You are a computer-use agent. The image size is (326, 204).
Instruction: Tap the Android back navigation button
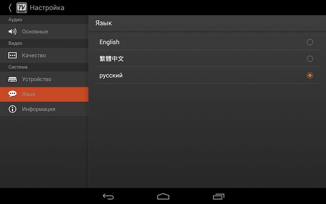coord(108,196)
